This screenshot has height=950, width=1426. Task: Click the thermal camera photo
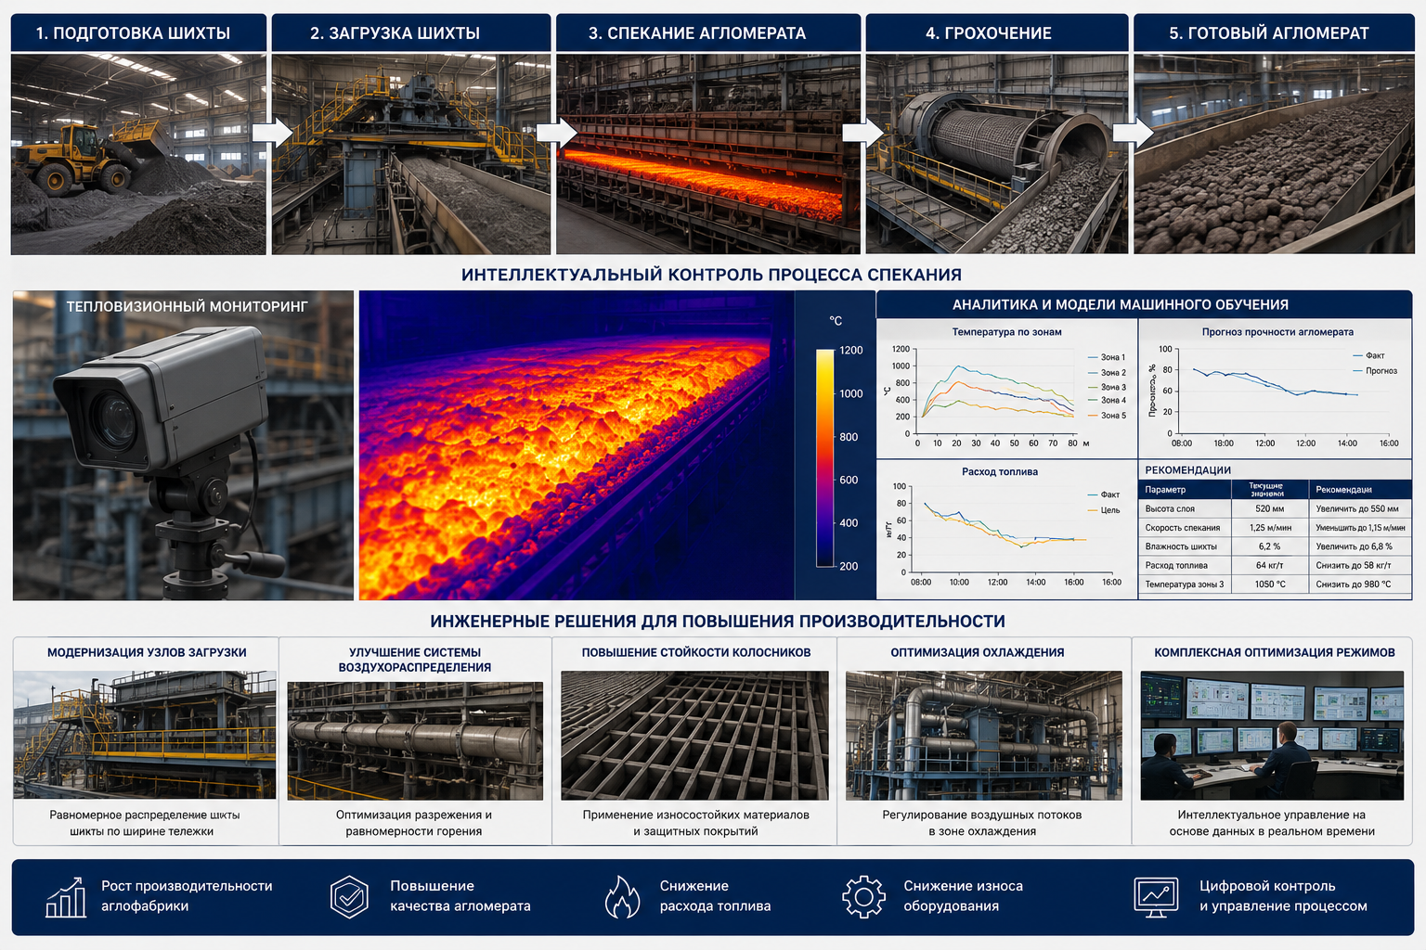coord(183,445)
